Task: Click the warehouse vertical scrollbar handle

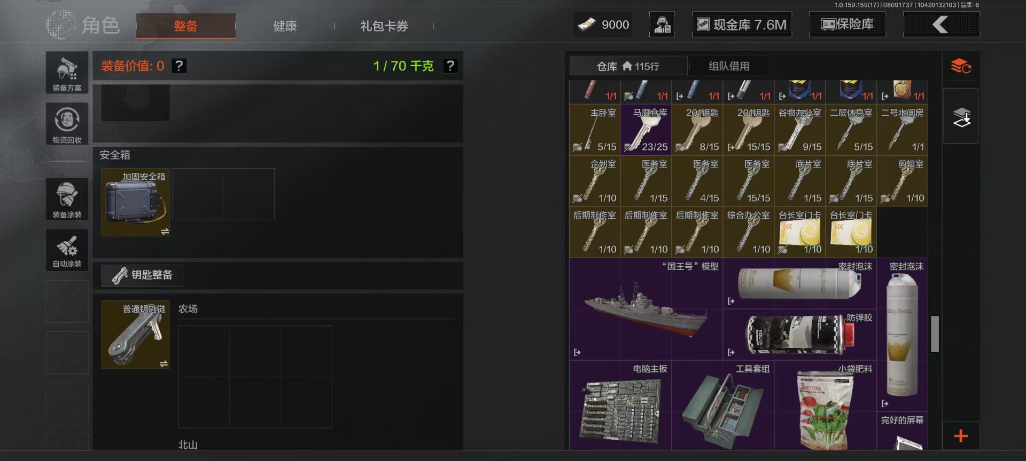Action: point(935,334)
